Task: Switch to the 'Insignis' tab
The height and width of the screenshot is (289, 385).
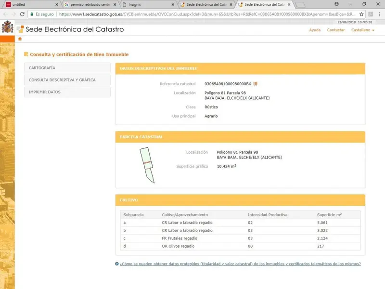Action: [147, 4]
